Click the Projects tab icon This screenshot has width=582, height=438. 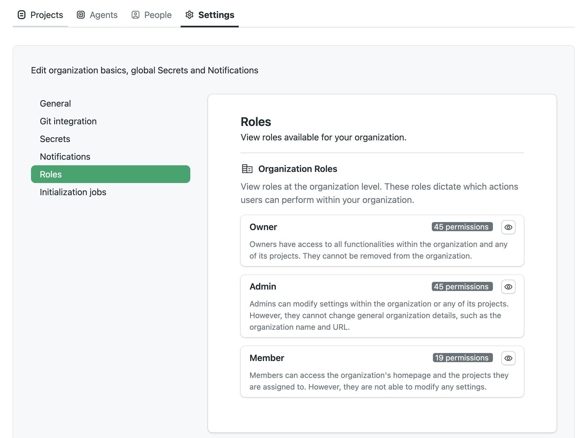coord(22,15)
